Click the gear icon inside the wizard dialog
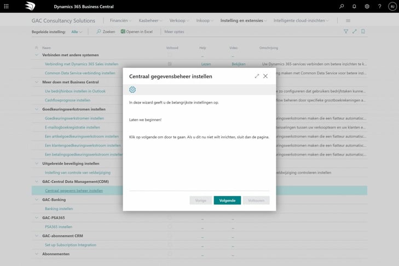Image resolution: width=399 pixels, height=266 pixels. (132, 90)
